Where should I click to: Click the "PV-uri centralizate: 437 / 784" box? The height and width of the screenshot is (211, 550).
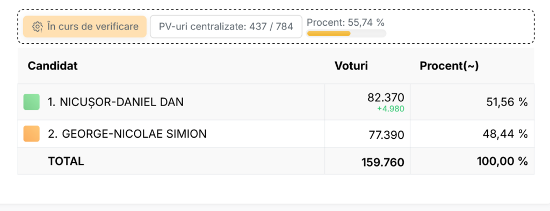(226, 27)
